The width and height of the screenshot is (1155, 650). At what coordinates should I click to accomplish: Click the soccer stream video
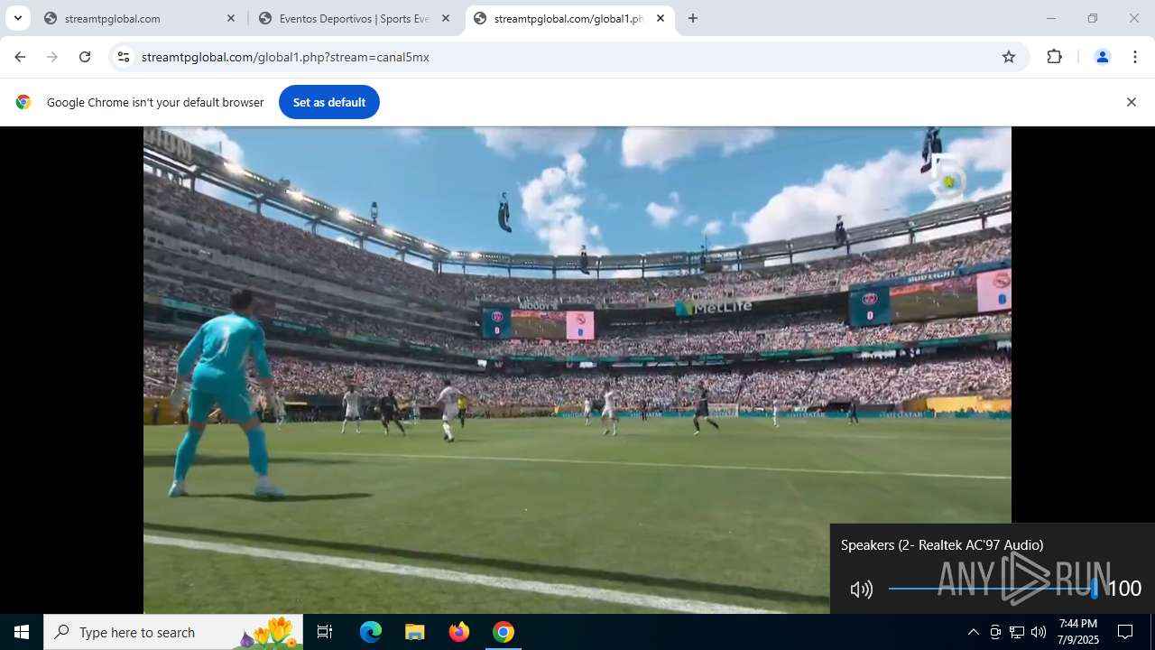tap(577, 370)
